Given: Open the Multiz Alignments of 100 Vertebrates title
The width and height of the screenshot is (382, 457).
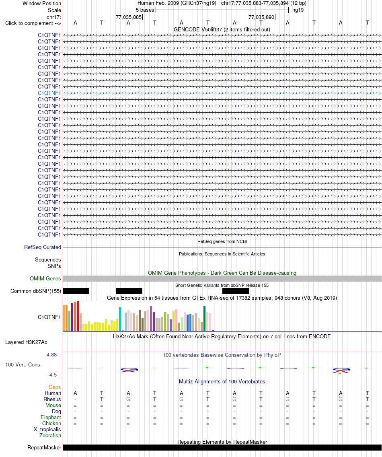Looking at the screenshot, I should [222, 381].
